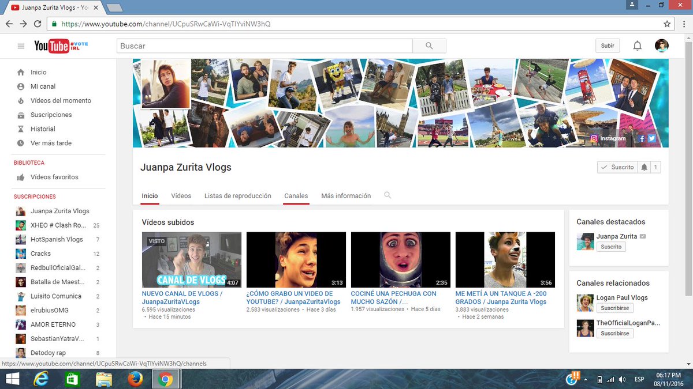Click the browser address bar URL

pos(166,24)
